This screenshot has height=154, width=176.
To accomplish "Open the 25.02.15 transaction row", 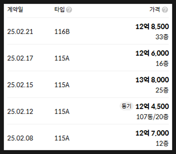I will [88, 84].
